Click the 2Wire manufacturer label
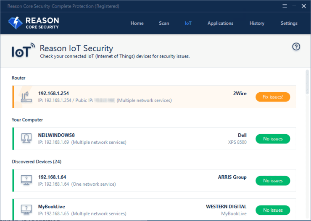The height and width of the screenshot is (221, 311). (x=240, y=93)
